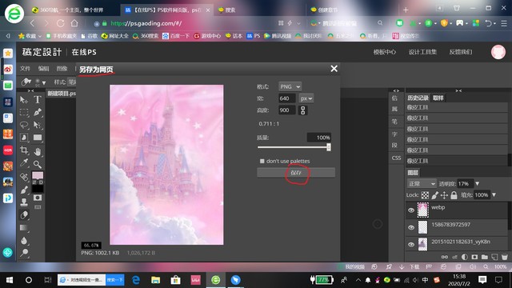This screenshot has height=288, width=512.
Task: Open 反馈我们 link
Action: point(461,52)
